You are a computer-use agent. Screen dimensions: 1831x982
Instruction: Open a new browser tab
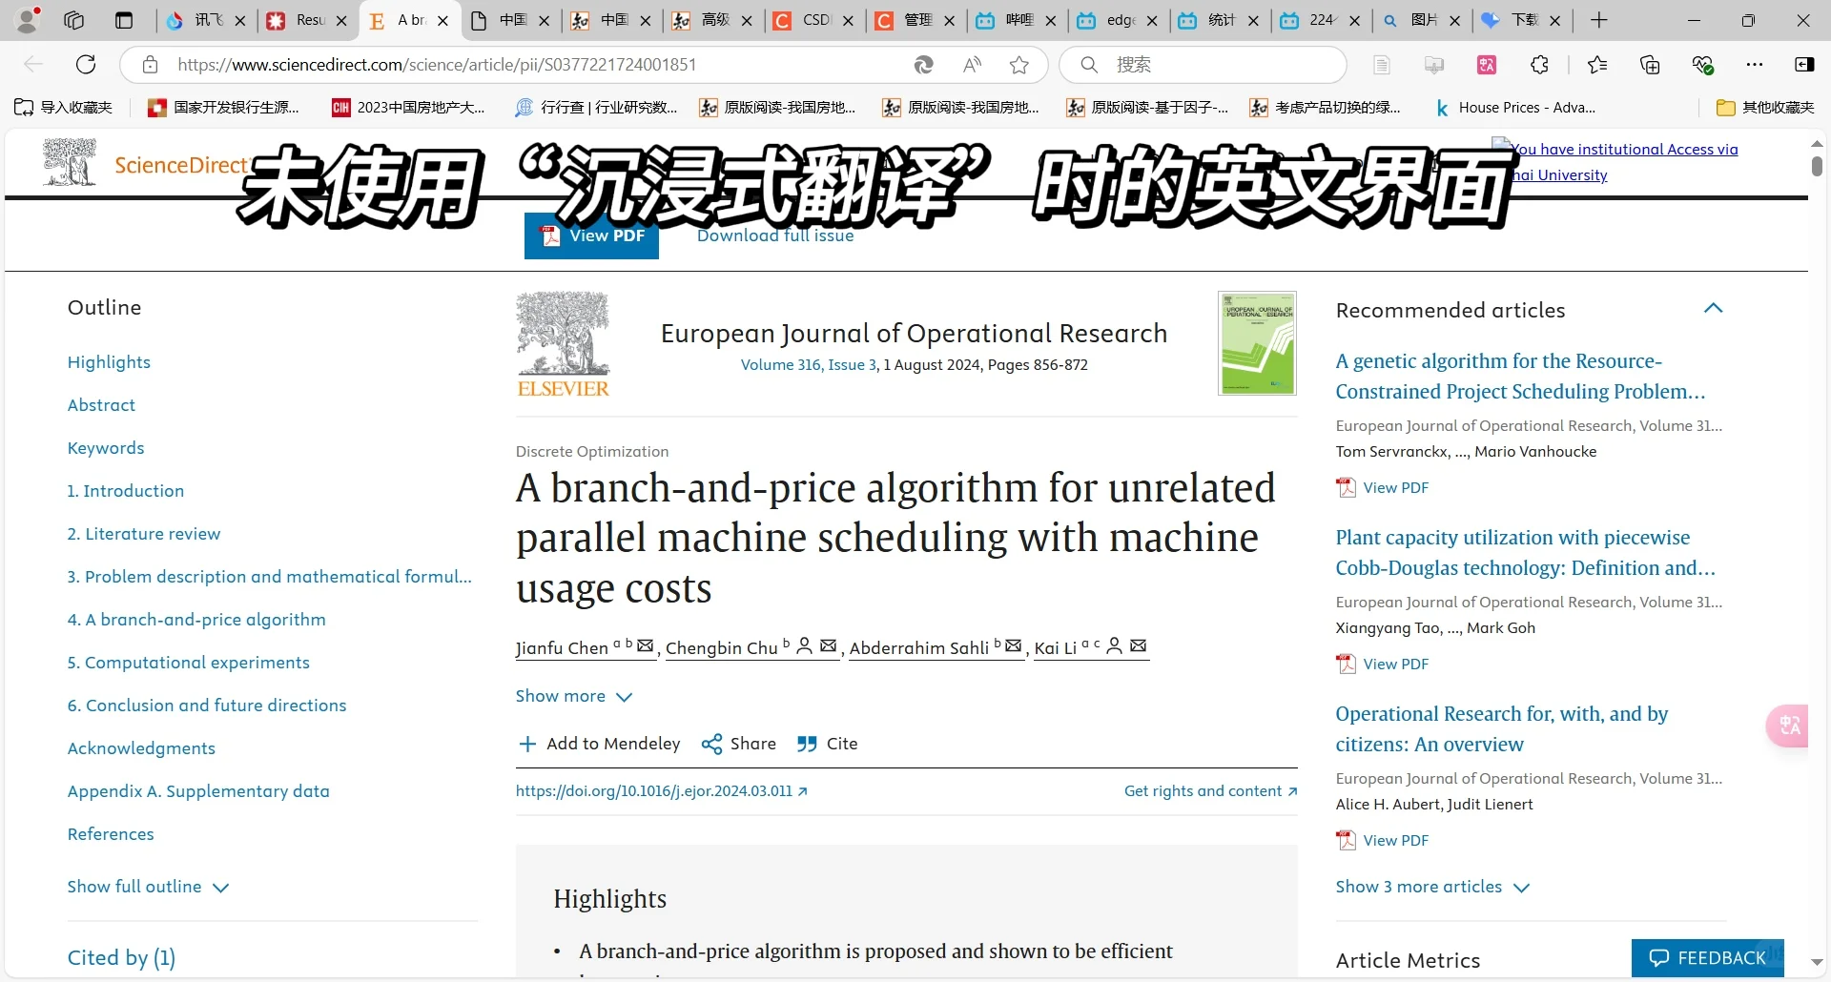point(1599,20)
